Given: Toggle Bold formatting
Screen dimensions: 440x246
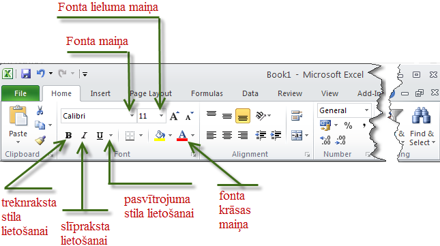Looking at the screenshot, I should coord(68,136).
